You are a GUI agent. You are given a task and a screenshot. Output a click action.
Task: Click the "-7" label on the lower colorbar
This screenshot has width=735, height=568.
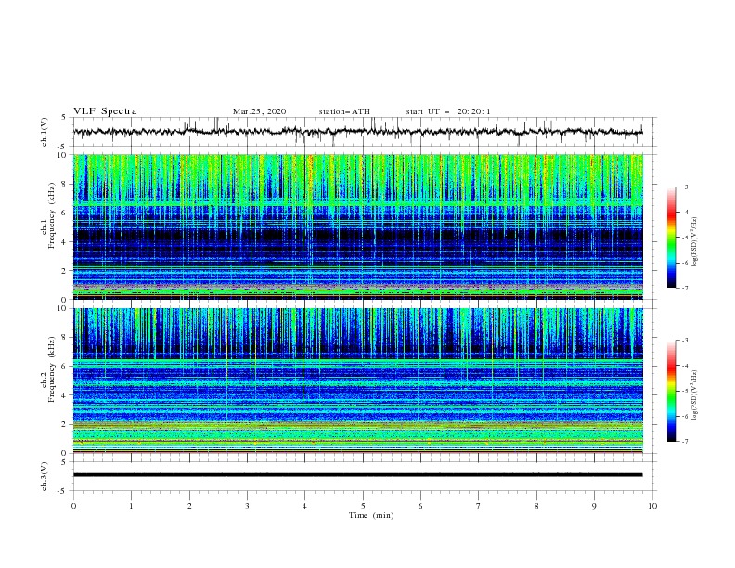pos(684,441)
